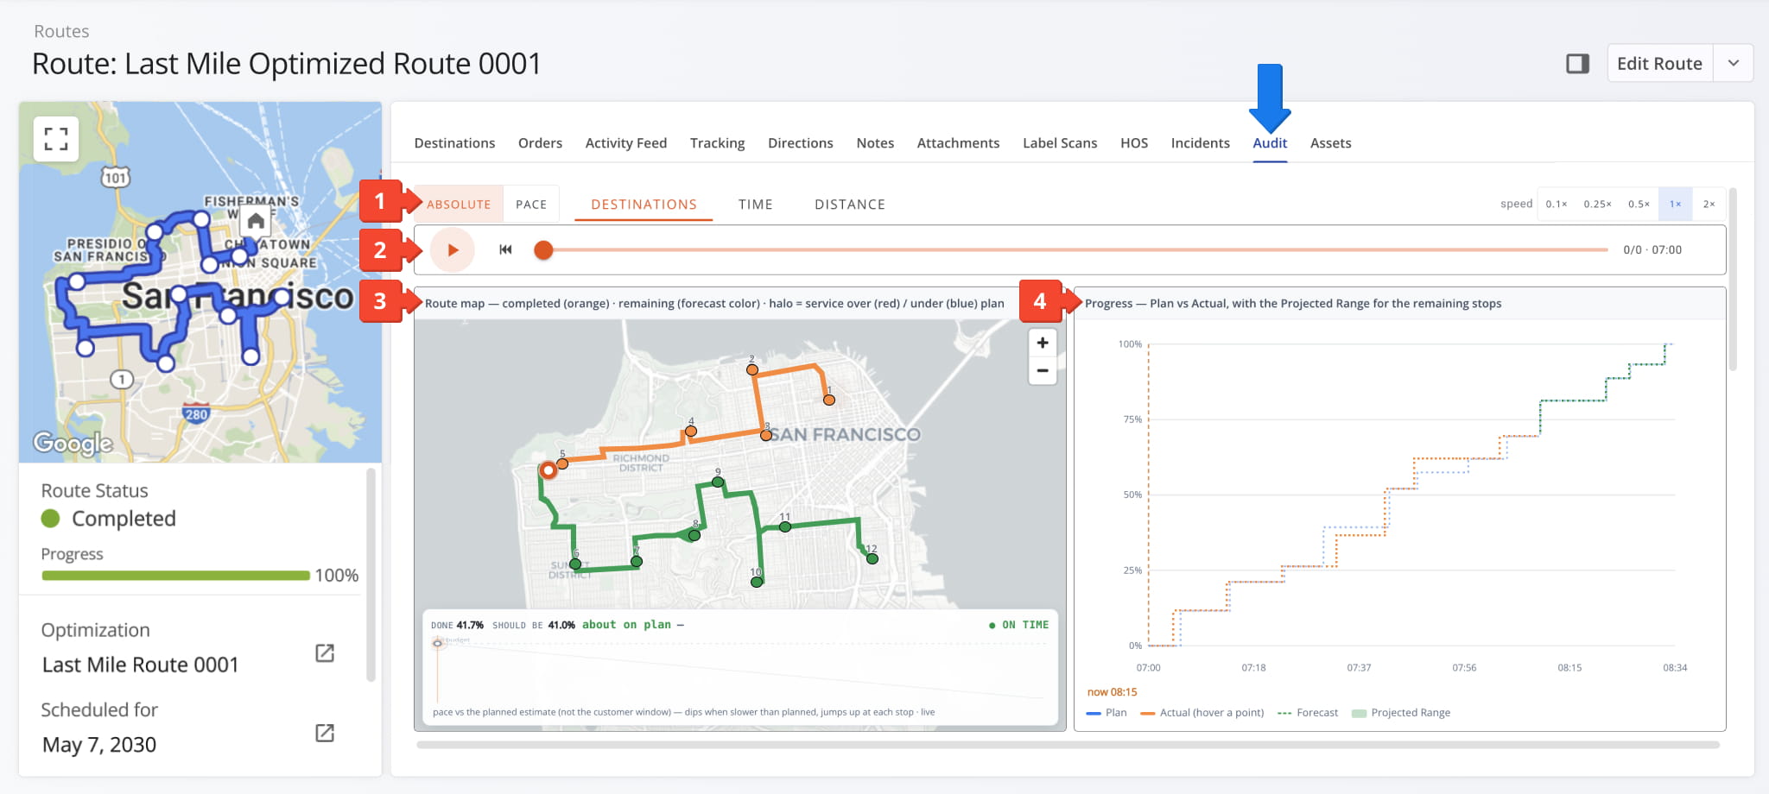Click the playback timeline slider handle
The height and width of the screenshot is (794, 1769).
(543, 250)
